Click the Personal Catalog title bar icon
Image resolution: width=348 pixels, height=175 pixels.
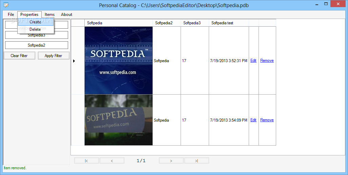[x=6, y=5]
